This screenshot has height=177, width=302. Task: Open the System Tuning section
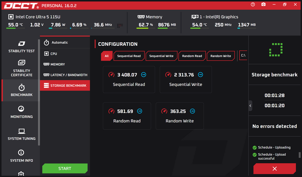click(x=22, y=134)
